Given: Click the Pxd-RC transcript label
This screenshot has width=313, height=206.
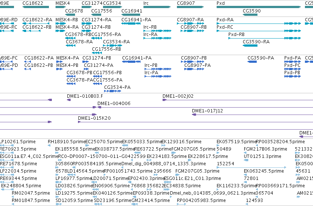Looking at the screenshot, I should (x=225, y=27).
